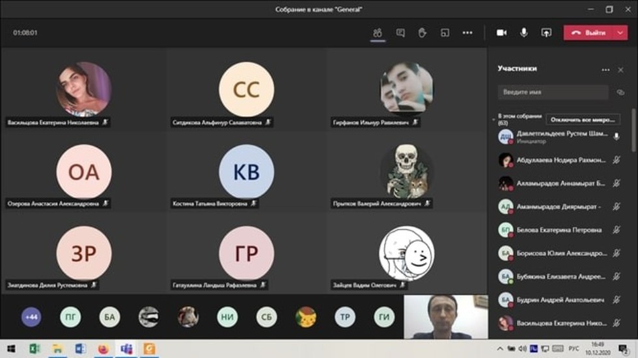
Task: Select participant Белова Екатерина Петровна in list
Action: click(x=559, y=230)
